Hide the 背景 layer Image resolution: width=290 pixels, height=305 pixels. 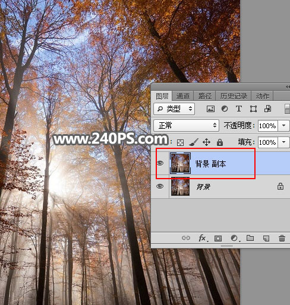click(x=160, y=186)
